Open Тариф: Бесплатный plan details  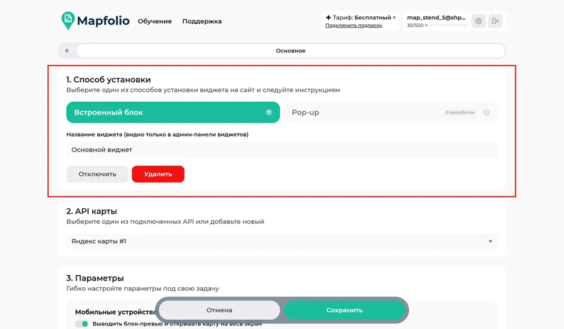[360, 17]
